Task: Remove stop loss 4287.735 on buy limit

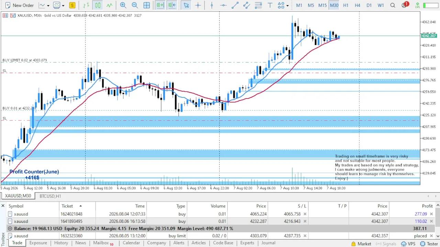Action: (x=305, y=236)
